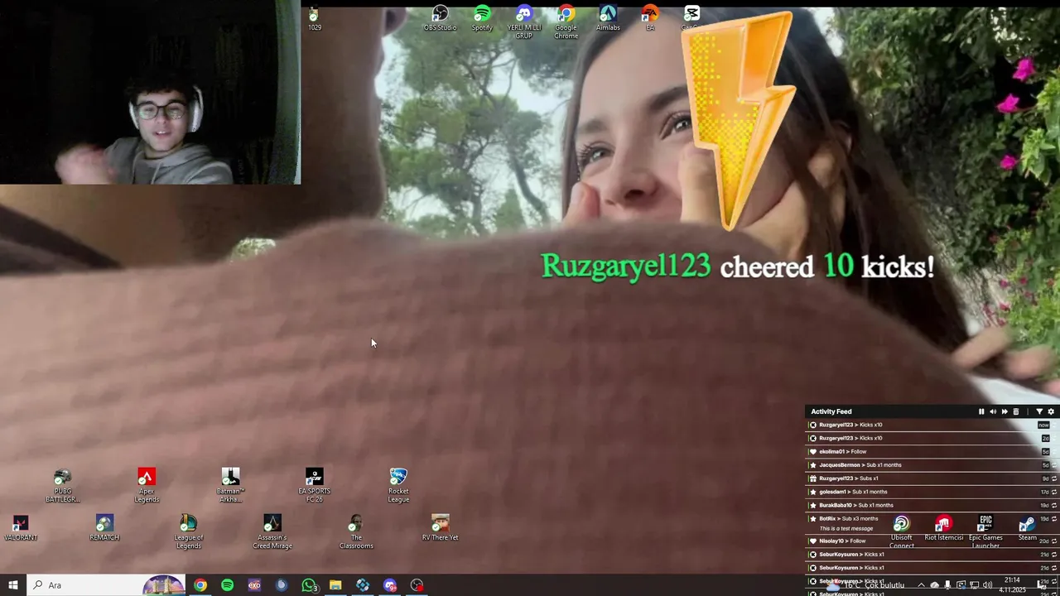The image size is (1060, 596).
Task: Open the YERLİ MİLLİ GRUP Discord shortcut
Action: (x=524, y=22)
